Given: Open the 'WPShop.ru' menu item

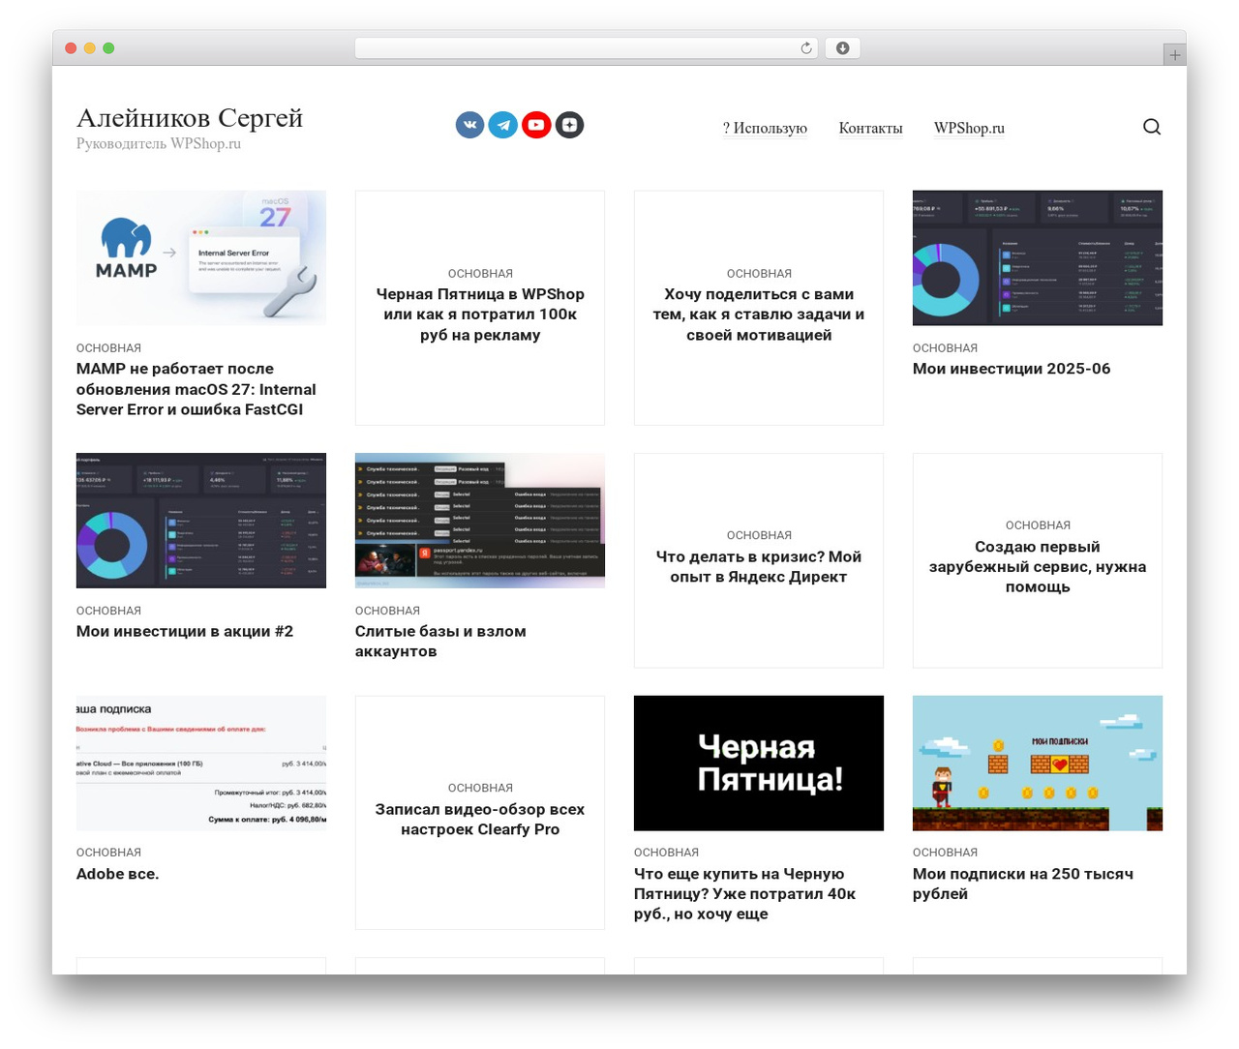Looking at the screenshot, I should pyautogui.click(x=969, y=128).
